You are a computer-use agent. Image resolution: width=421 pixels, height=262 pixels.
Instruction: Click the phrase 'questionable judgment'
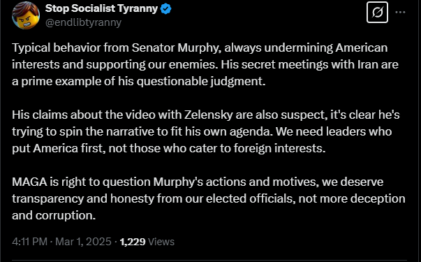click(201, 82)
